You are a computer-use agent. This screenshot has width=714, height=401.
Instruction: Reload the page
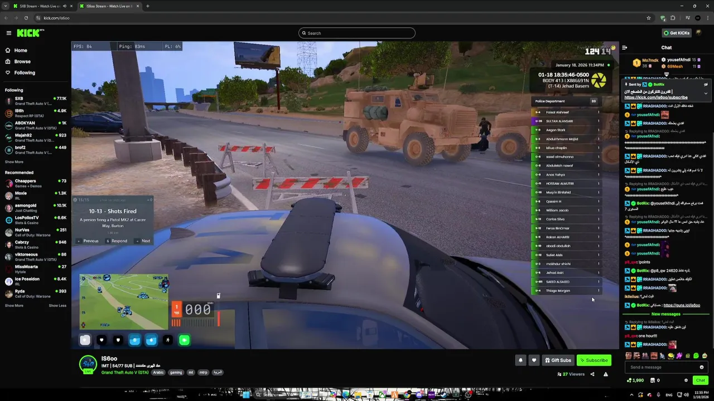point(26,18)
